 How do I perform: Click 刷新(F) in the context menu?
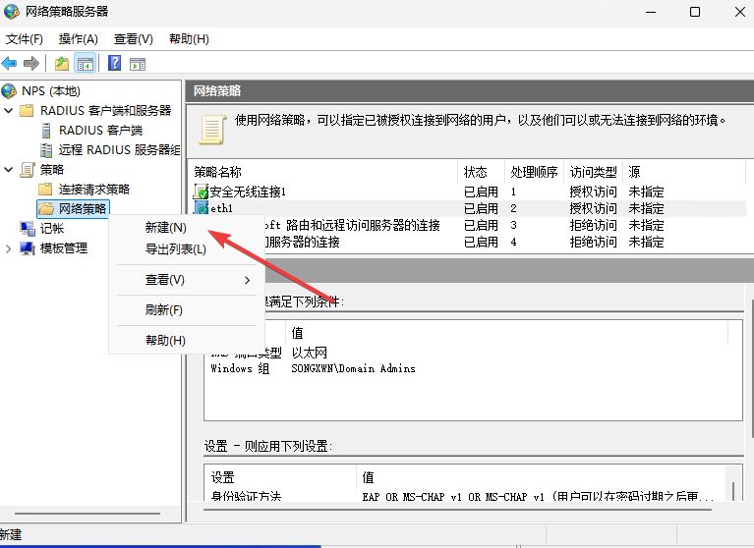163,310
